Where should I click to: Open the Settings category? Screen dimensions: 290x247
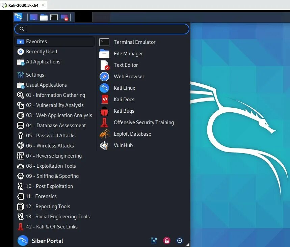coord(55,75)
